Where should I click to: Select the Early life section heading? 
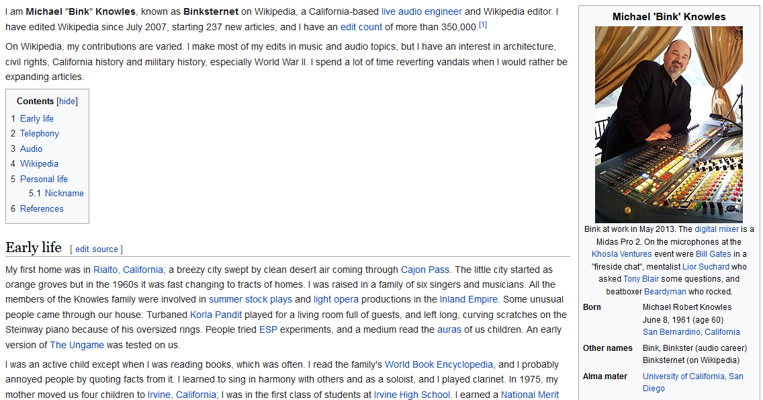click(34, 247)
